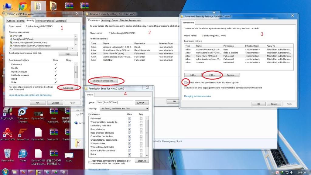This screenshot has width=311, height=175.
Task: Show hidden icons in the system tray
Action: click(x=272, y=173)
